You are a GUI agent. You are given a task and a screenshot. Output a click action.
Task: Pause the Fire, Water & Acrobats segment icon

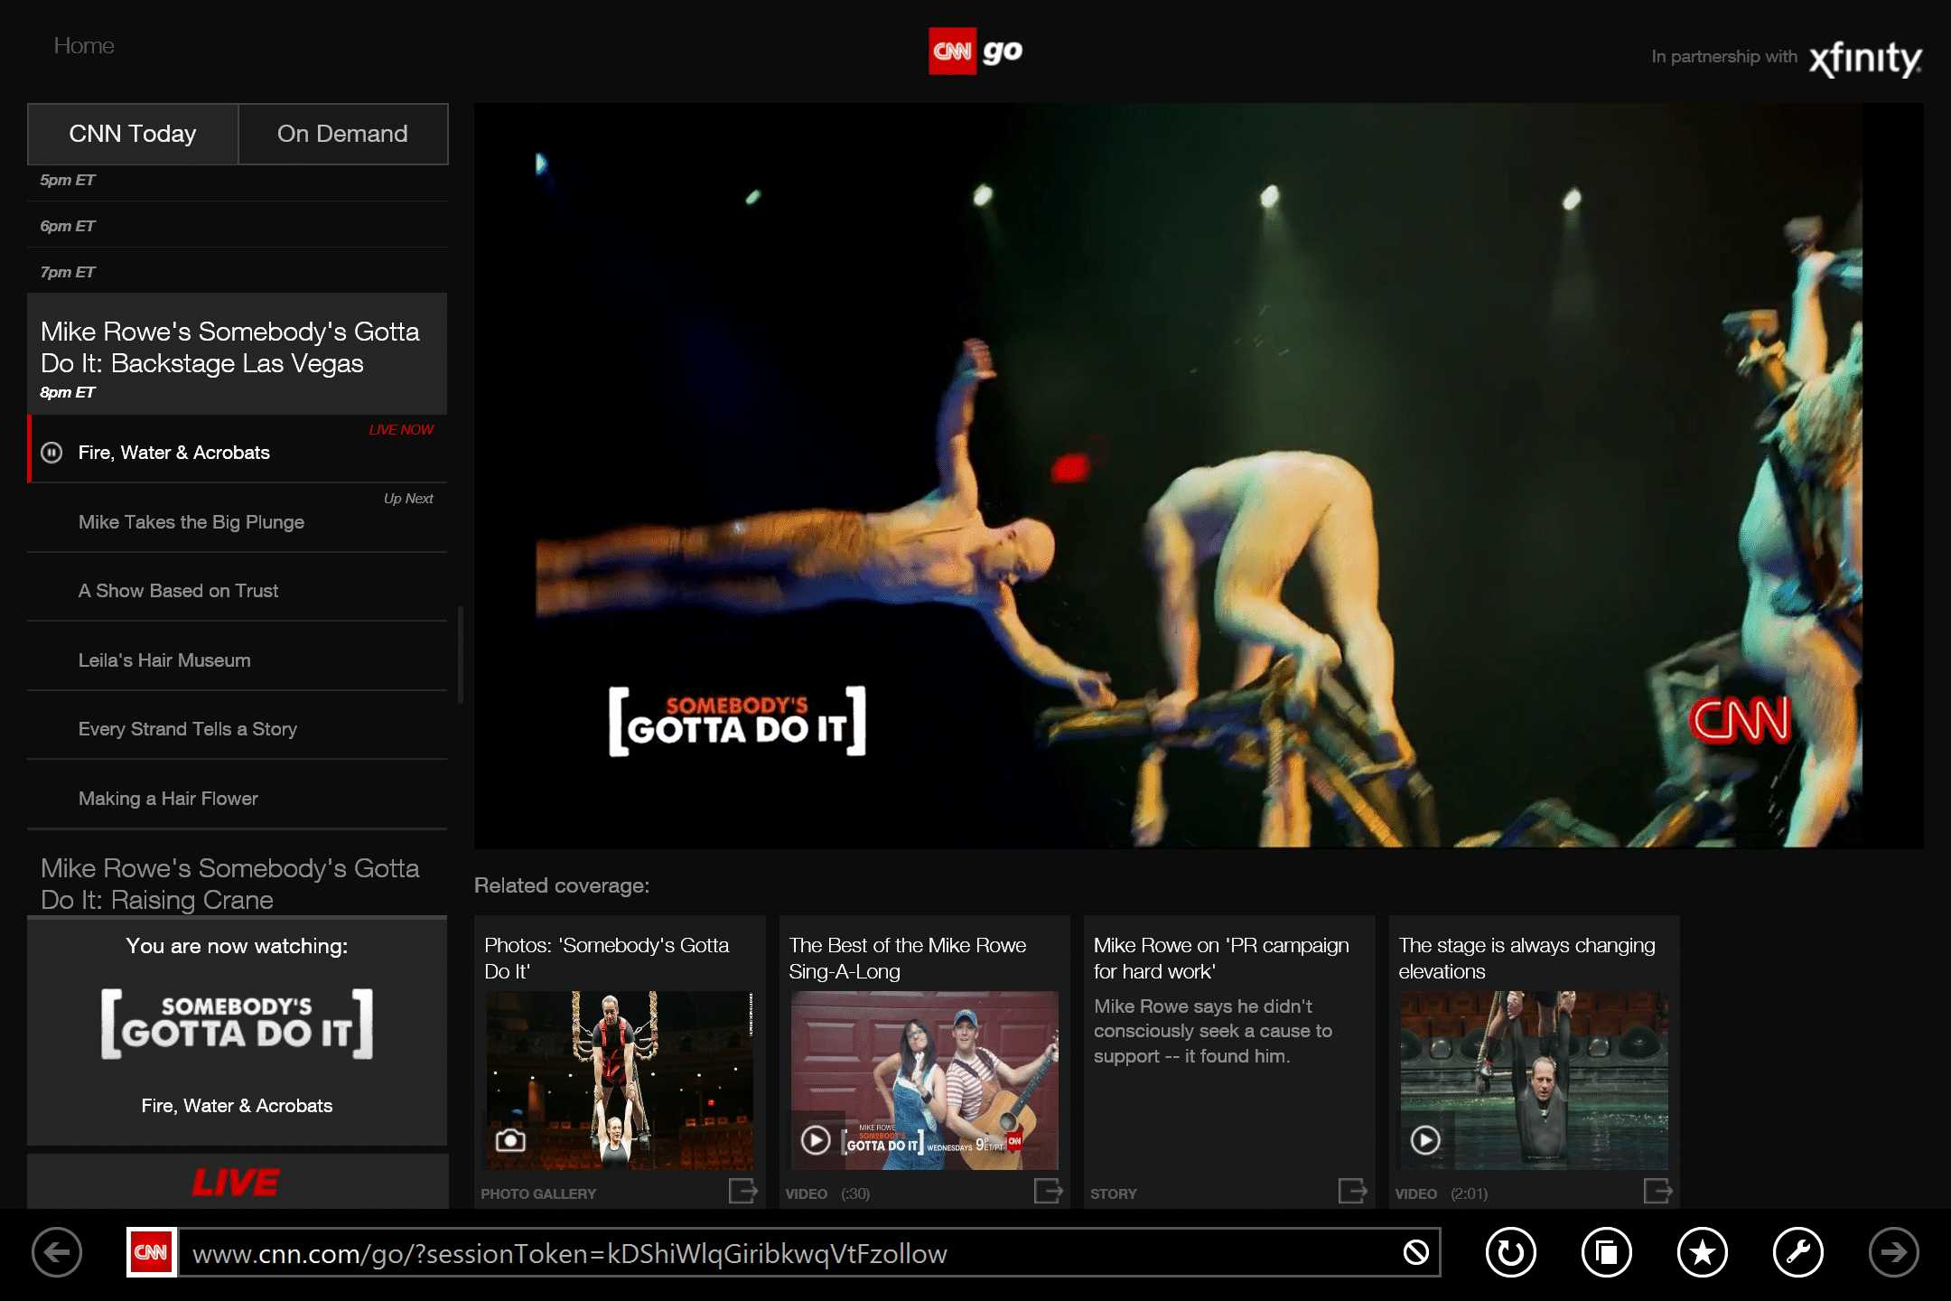coord(52,453)
